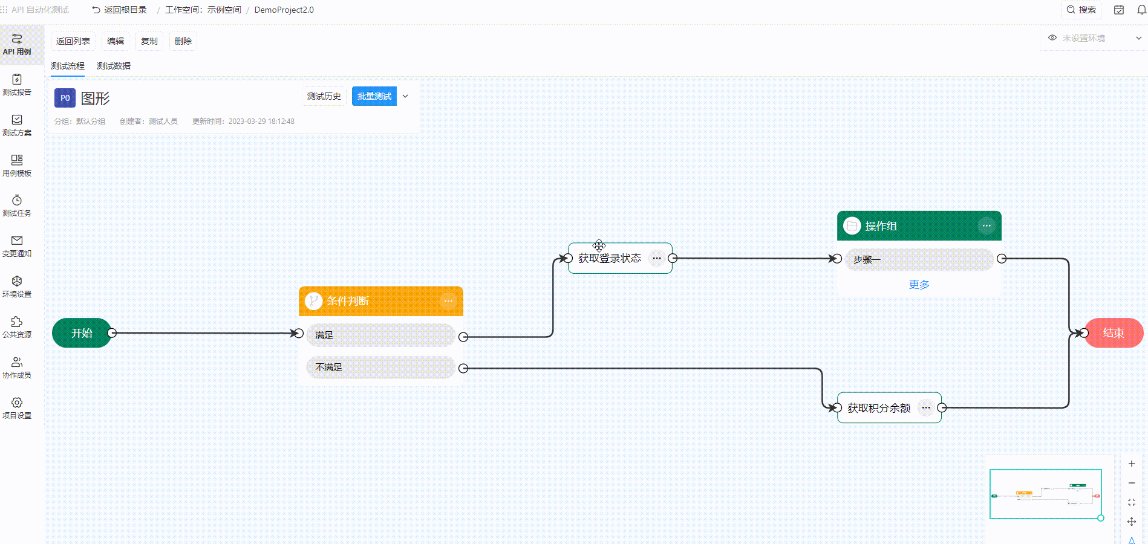Image resolution: width=1148 pixels, height=544 pixels.
Task: Click the fit-to-screen canvas icon
Action: [1132, 502]
